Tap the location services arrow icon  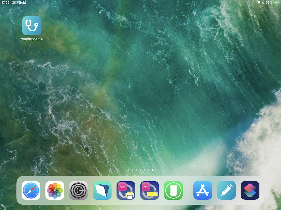click(x=263, y=3)
